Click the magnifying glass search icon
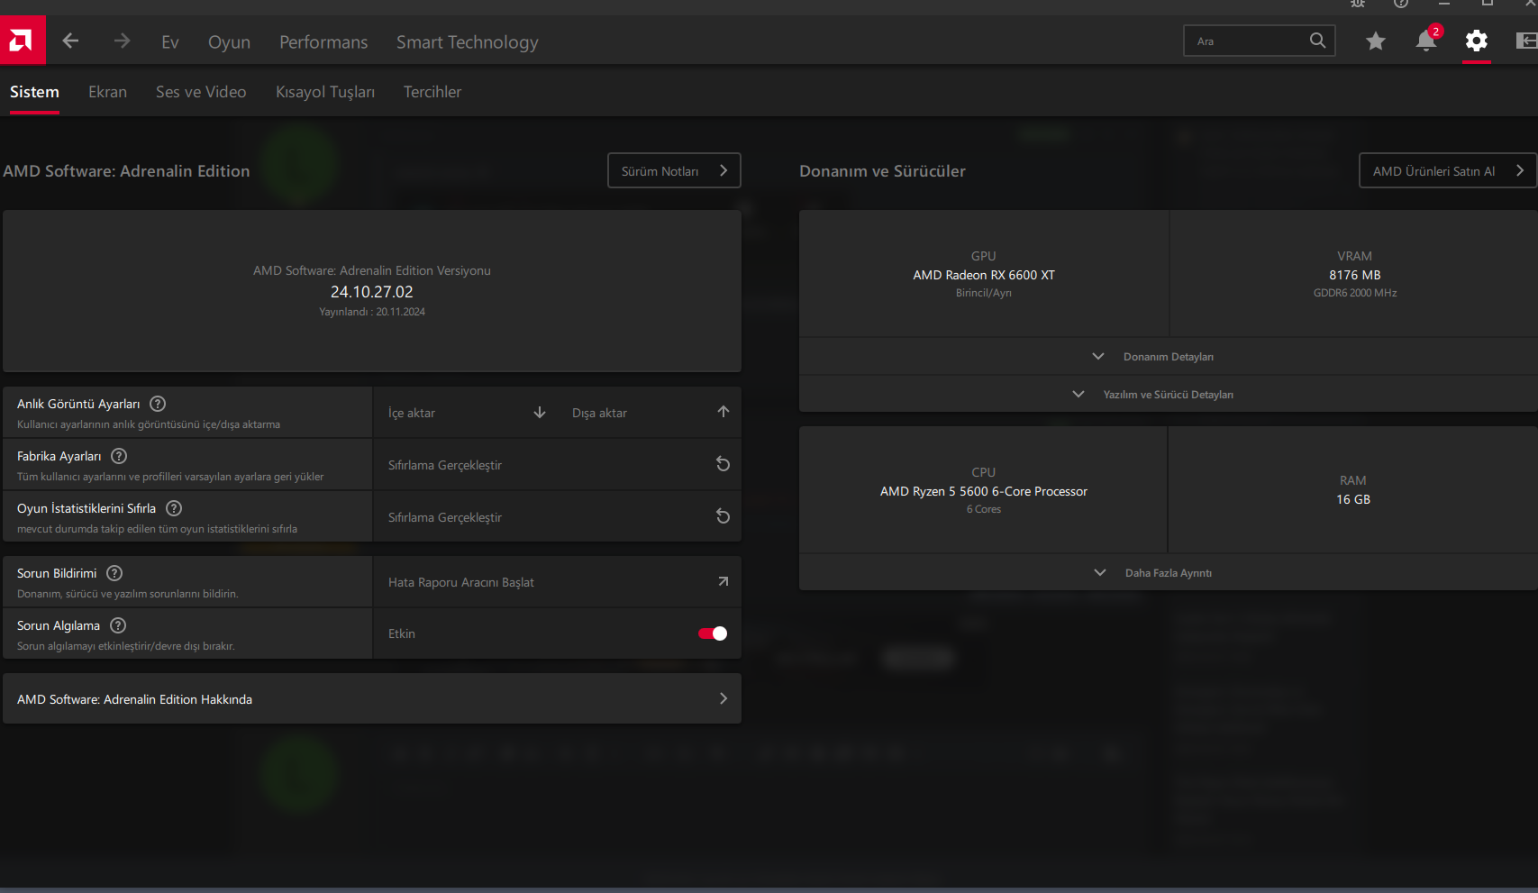 tap(1317, 41)
